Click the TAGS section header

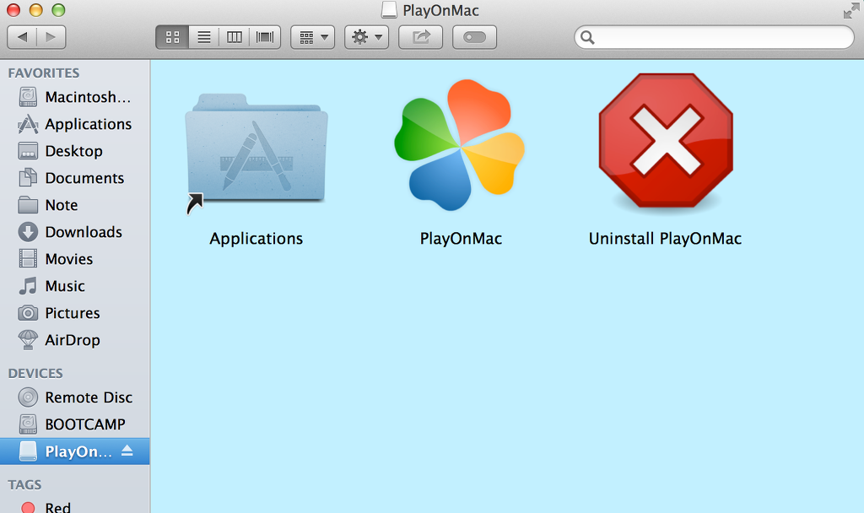click(24, 484)
